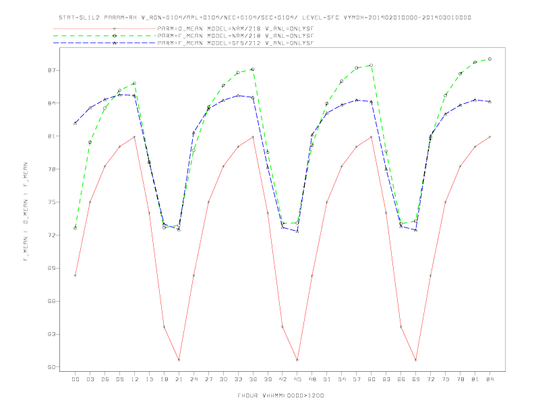This screenshot has width=534, height=413.
Task: Click the x-axis title FHOUR VHHMM:0000>1200
Action: [280, 395]
